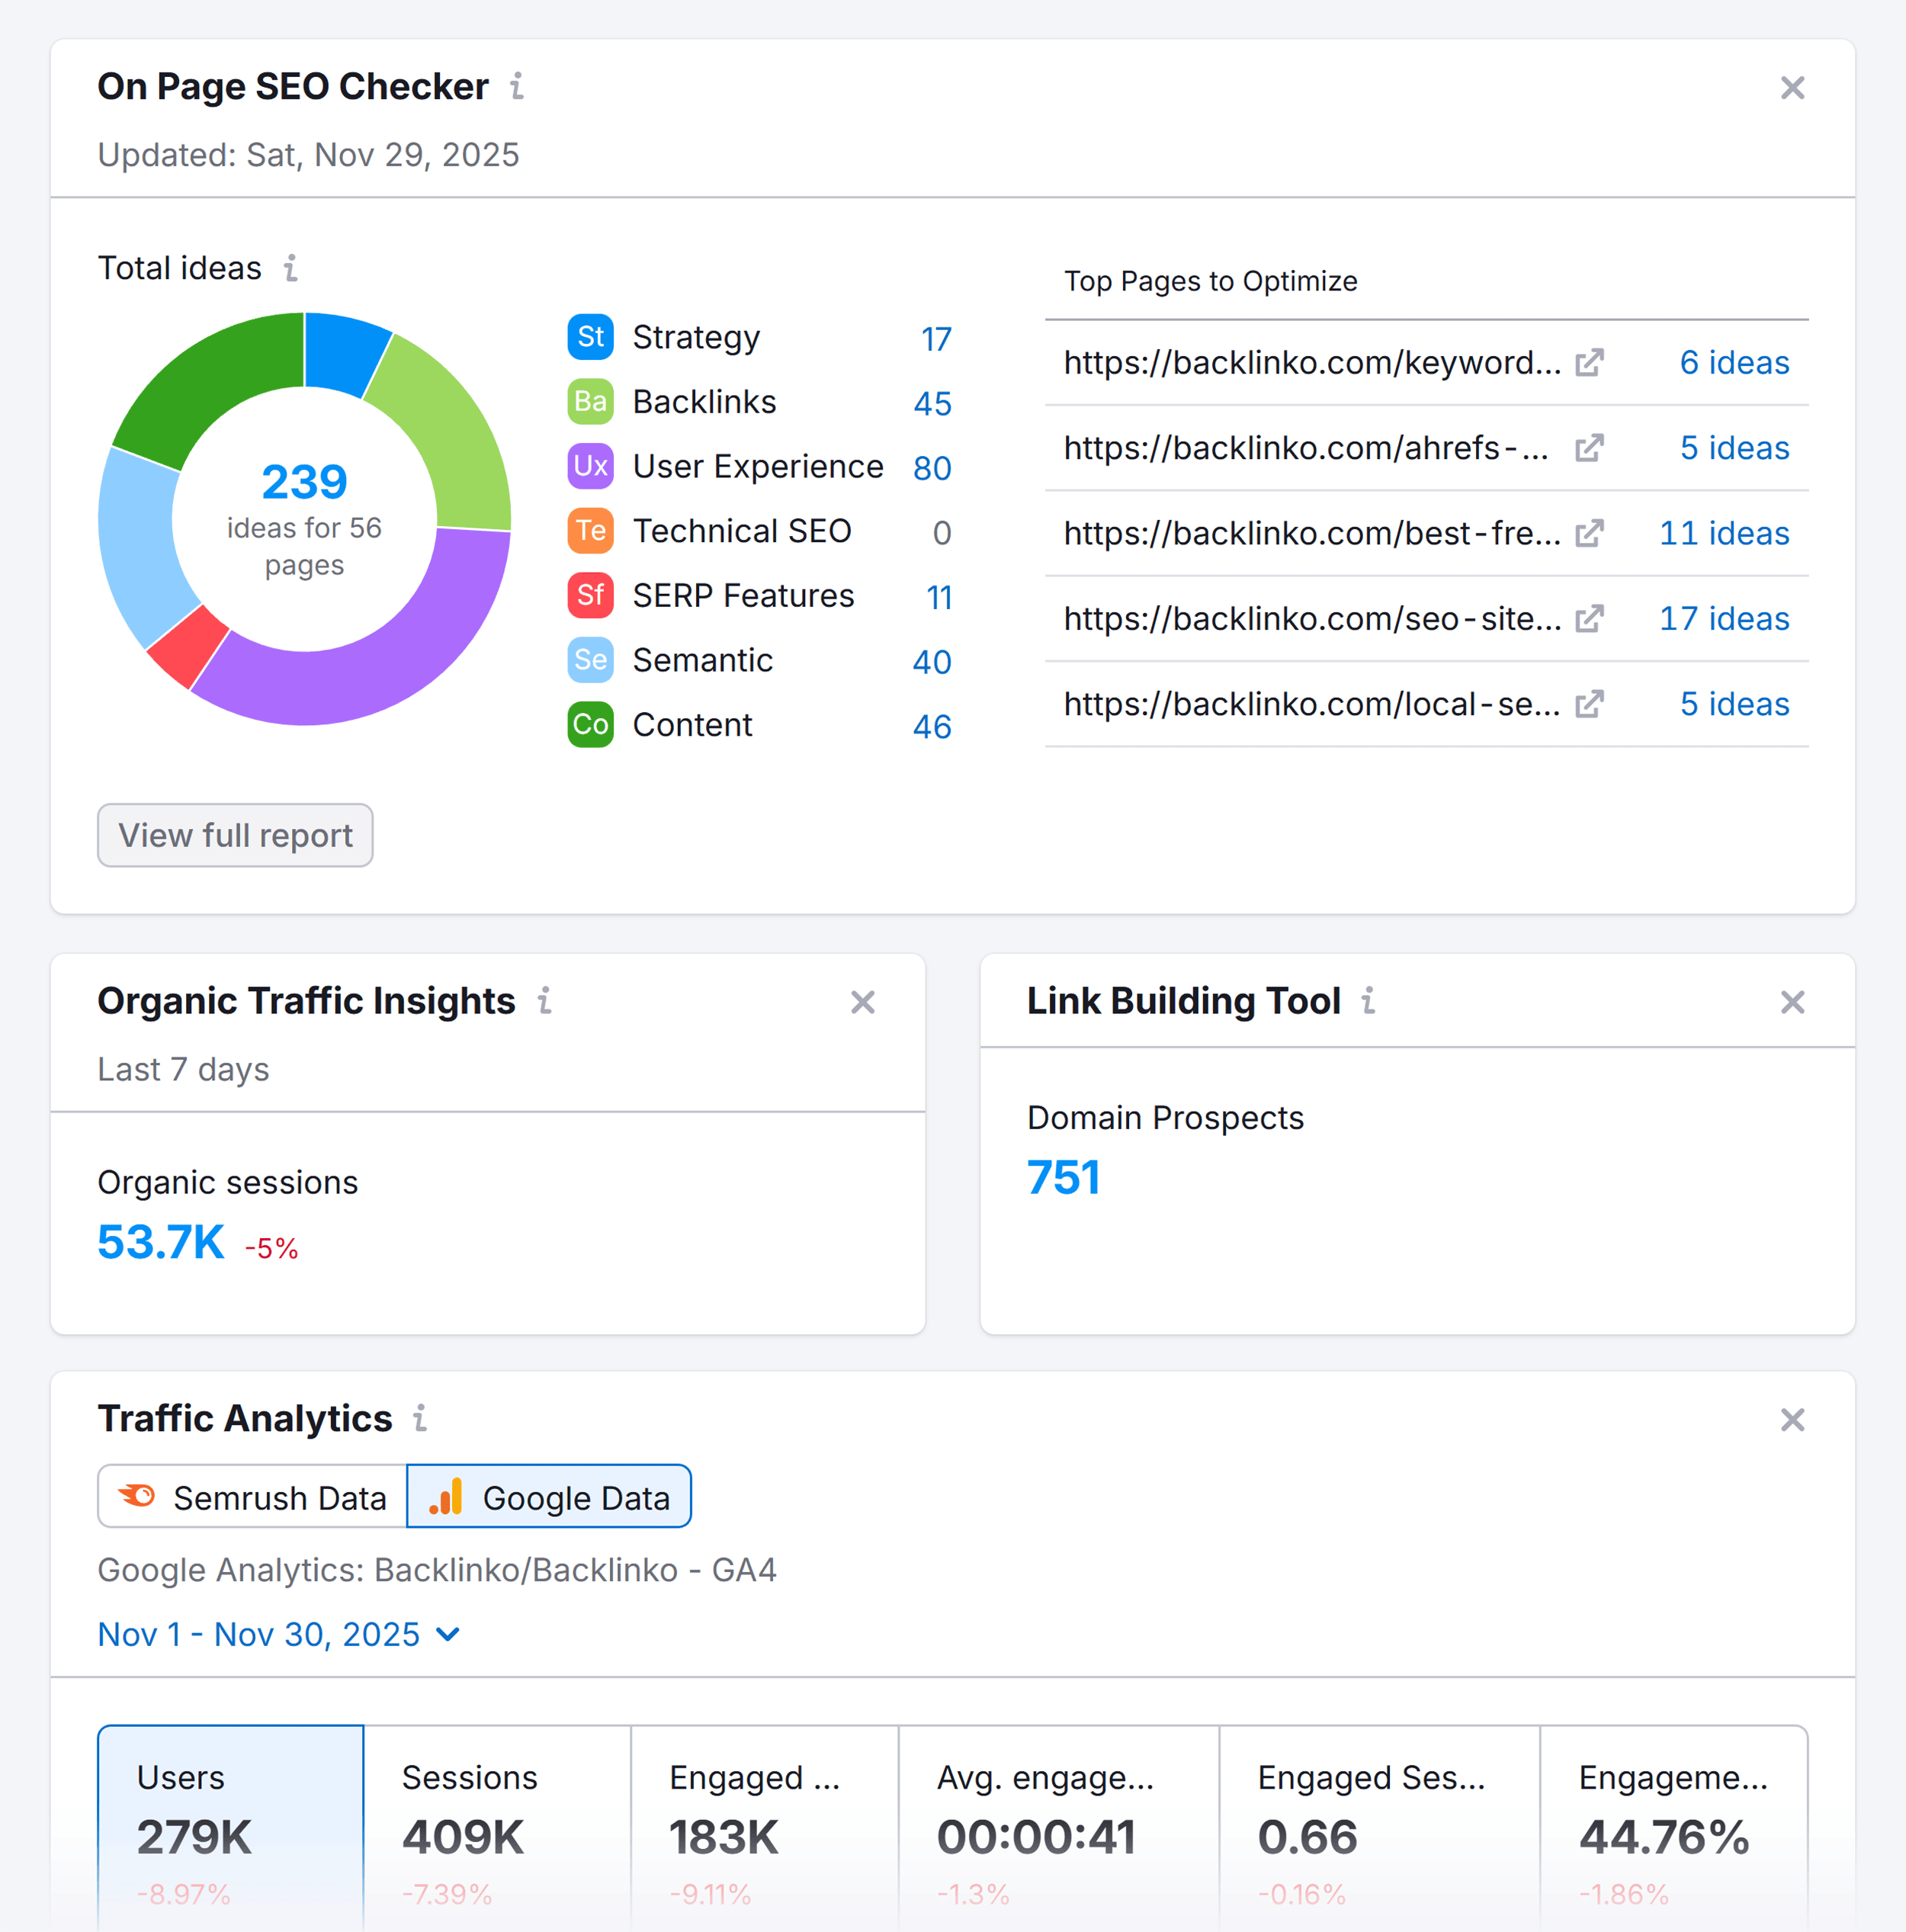Click the Technical SEO icon
This screenshot has width=1906, height=1932.
click(x=590, y=531)
